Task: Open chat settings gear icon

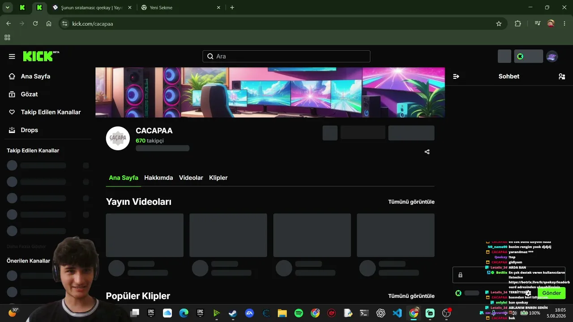Action: point(528,293)
